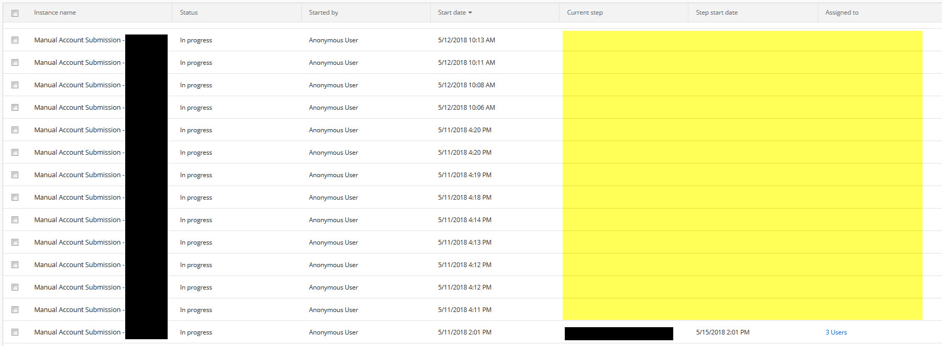Image resolution: width=942 pixels, height=346 pixels.
Task: Sort by the Instance name column header
Action: click(55, 13)
